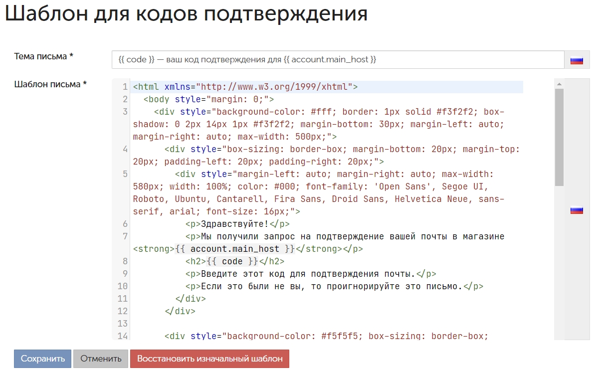Click the scrollbar up arrow in the editor
594x370 pixels.
coord(559,84)
